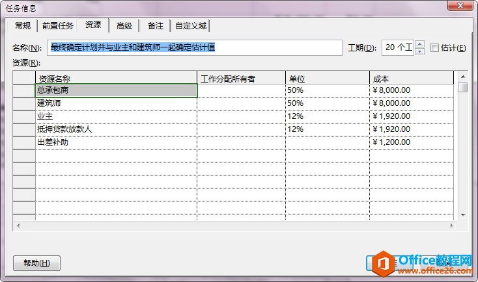
Task: Click the vertical scrollbar thumb
Action: 463,87
